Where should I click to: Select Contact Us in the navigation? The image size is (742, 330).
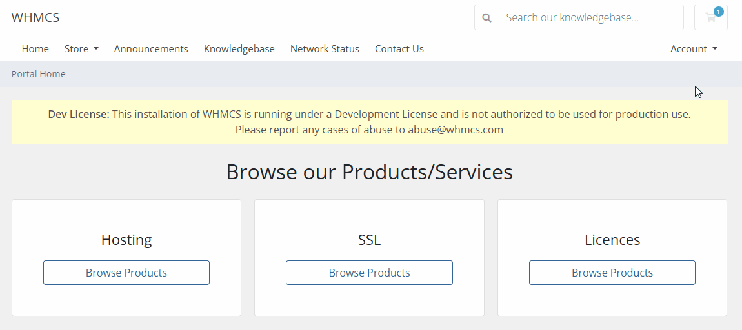click(x=399, y=49)
